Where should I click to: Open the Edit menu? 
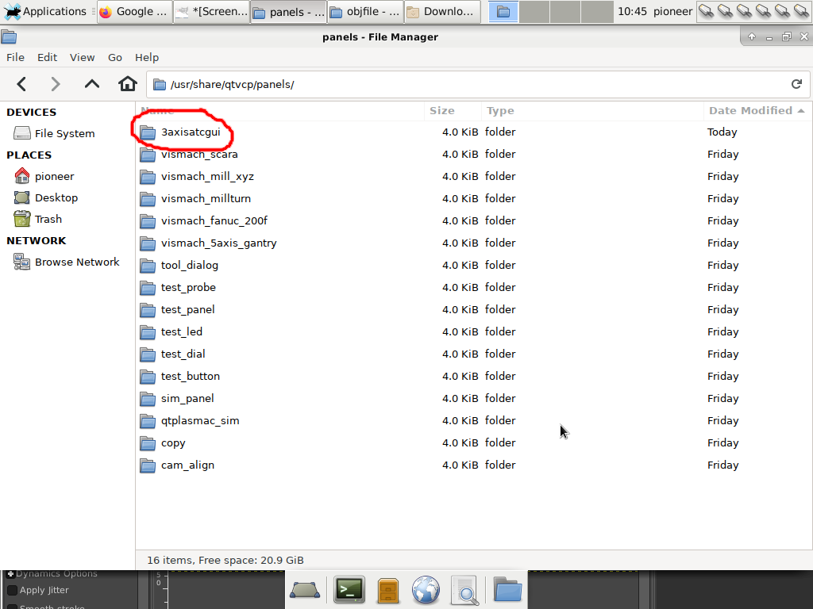pyautogui.click(x=48, y=57)
